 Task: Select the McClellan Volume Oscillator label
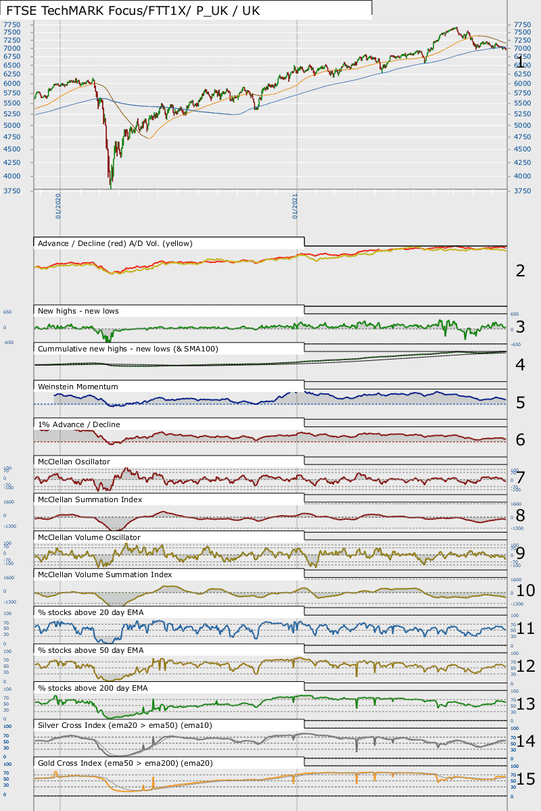pos(89,537)
